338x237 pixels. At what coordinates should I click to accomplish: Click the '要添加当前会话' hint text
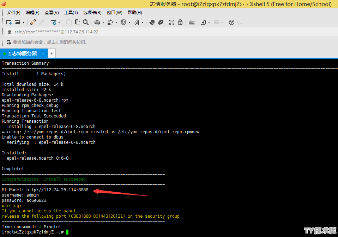[50, 42]
